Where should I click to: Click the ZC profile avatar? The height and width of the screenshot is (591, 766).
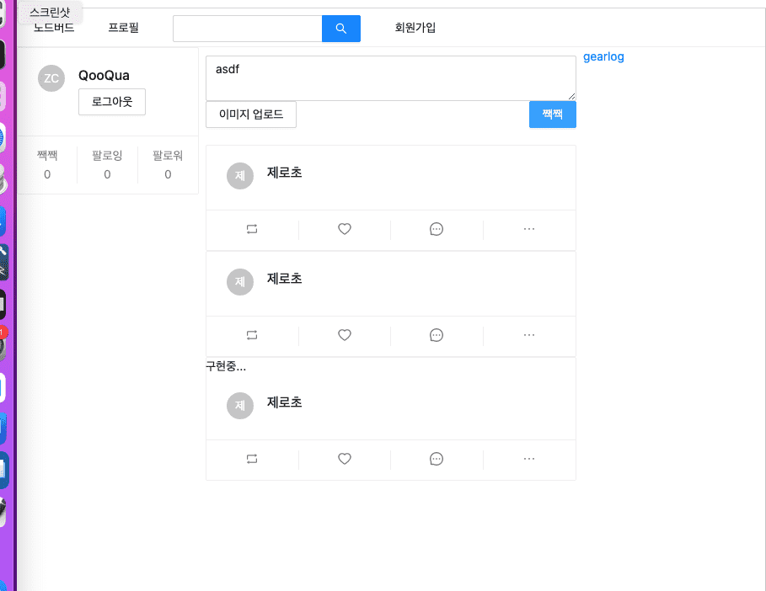51,78
